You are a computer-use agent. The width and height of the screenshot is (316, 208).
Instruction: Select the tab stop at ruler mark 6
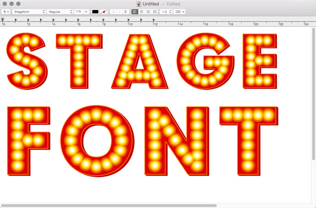(x=78, y=20)
